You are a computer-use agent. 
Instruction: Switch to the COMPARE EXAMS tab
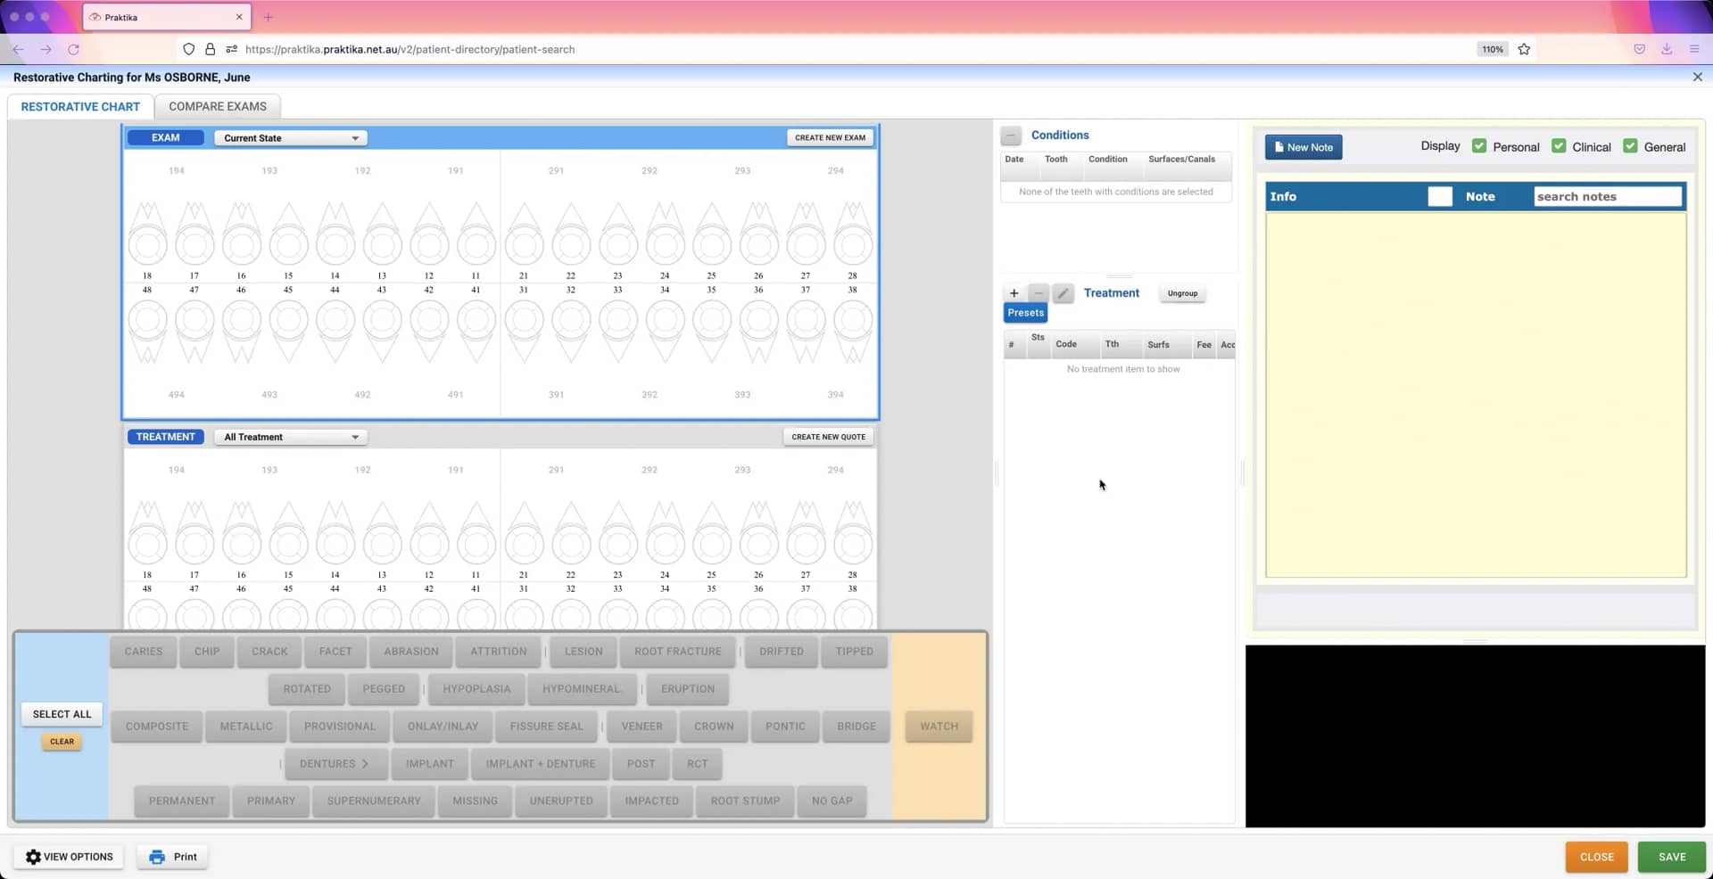pos(217,106)
